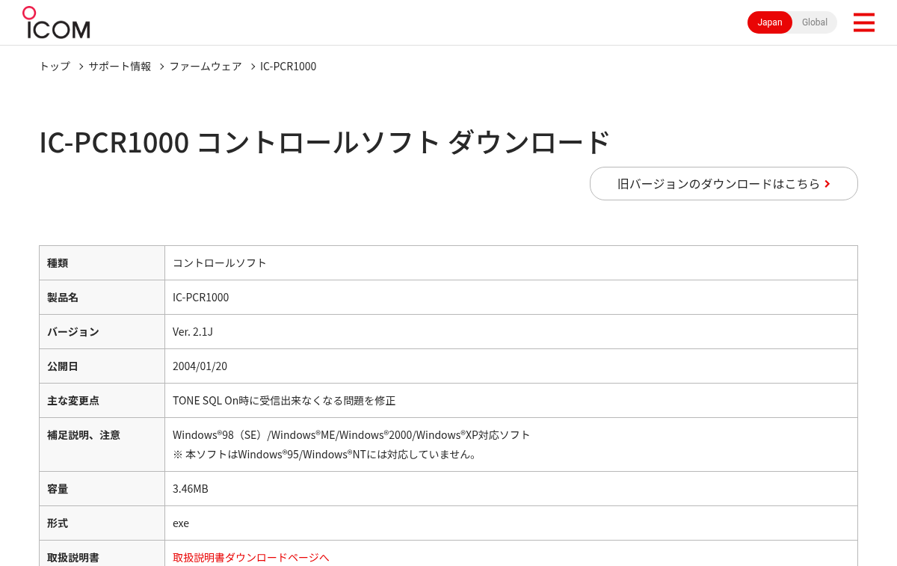Click the page heading IC-PCR1000 コントロールソフト ダウンロード
Image resolution: width=897 pixels, height=566 pixels.
(325, 142)
